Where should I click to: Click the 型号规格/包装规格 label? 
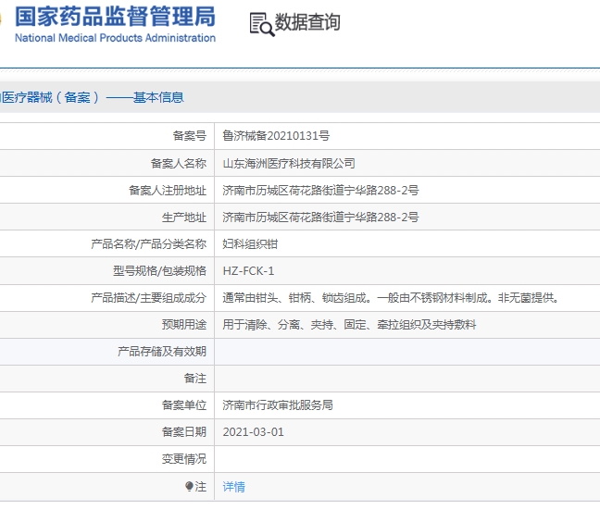click(159, 271)
